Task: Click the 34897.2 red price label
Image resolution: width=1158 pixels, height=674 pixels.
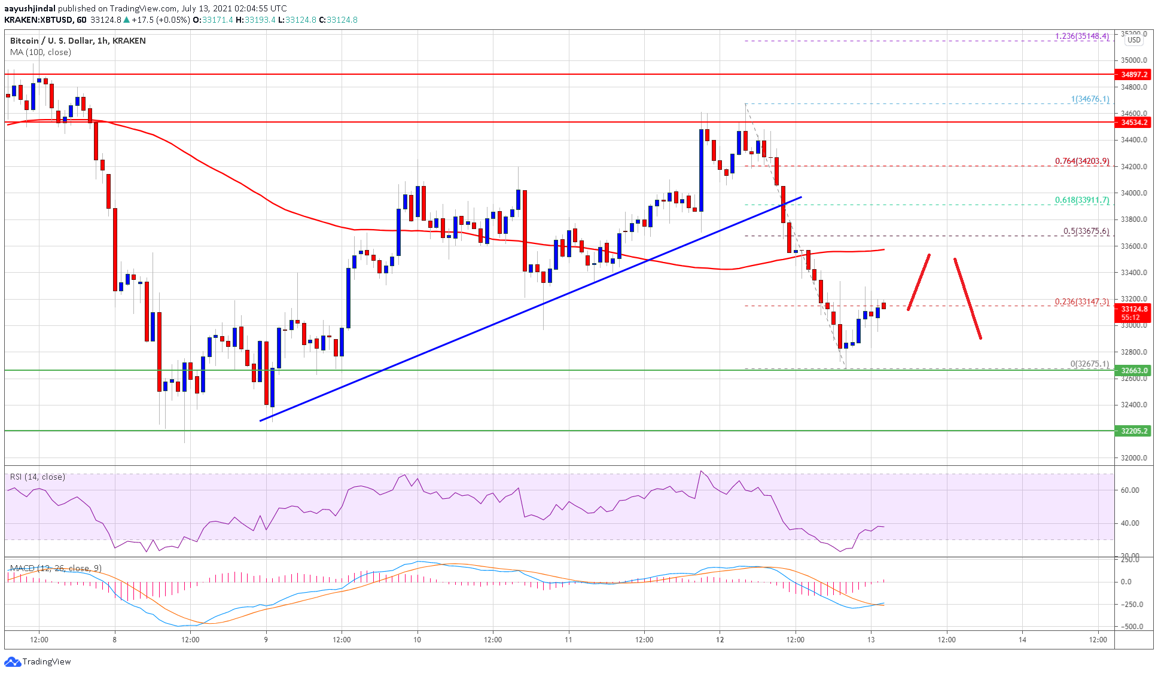Action: tap(1133, 75)
